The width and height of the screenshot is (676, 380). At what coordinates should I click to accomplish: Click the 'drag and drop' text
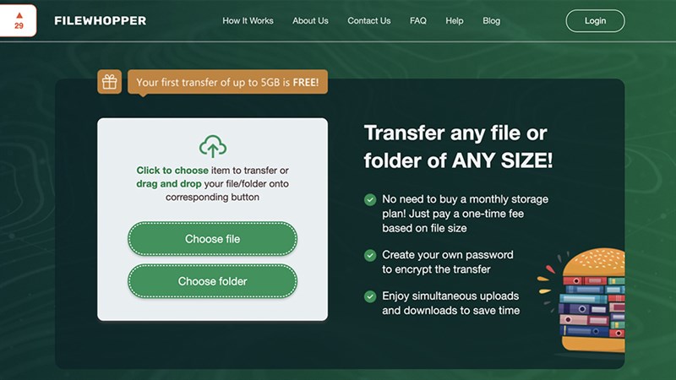pyautogui.click(x=169, y=183)
